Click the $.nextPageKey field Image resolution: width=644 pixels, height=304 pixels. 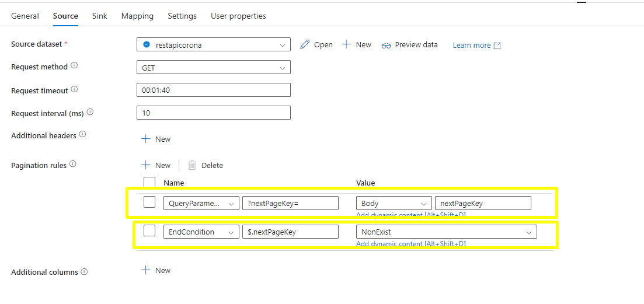coord(290,232)
